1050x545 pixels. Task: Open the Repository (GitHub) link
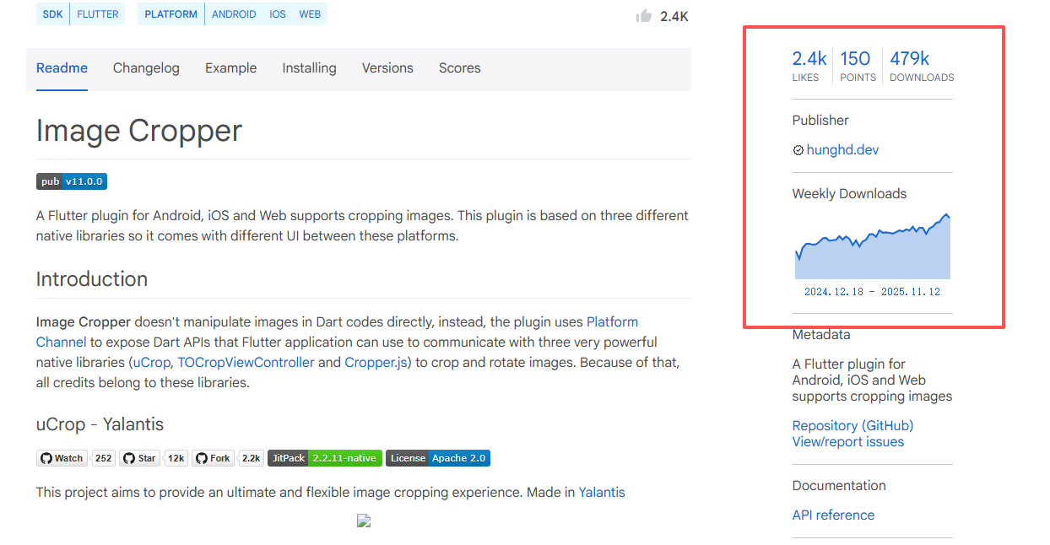tap(852, 425)
